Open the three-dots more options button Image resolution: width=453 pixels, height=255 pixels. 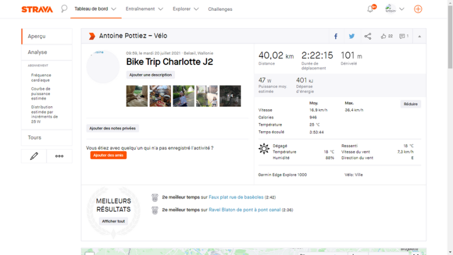[x=59, y=156]
